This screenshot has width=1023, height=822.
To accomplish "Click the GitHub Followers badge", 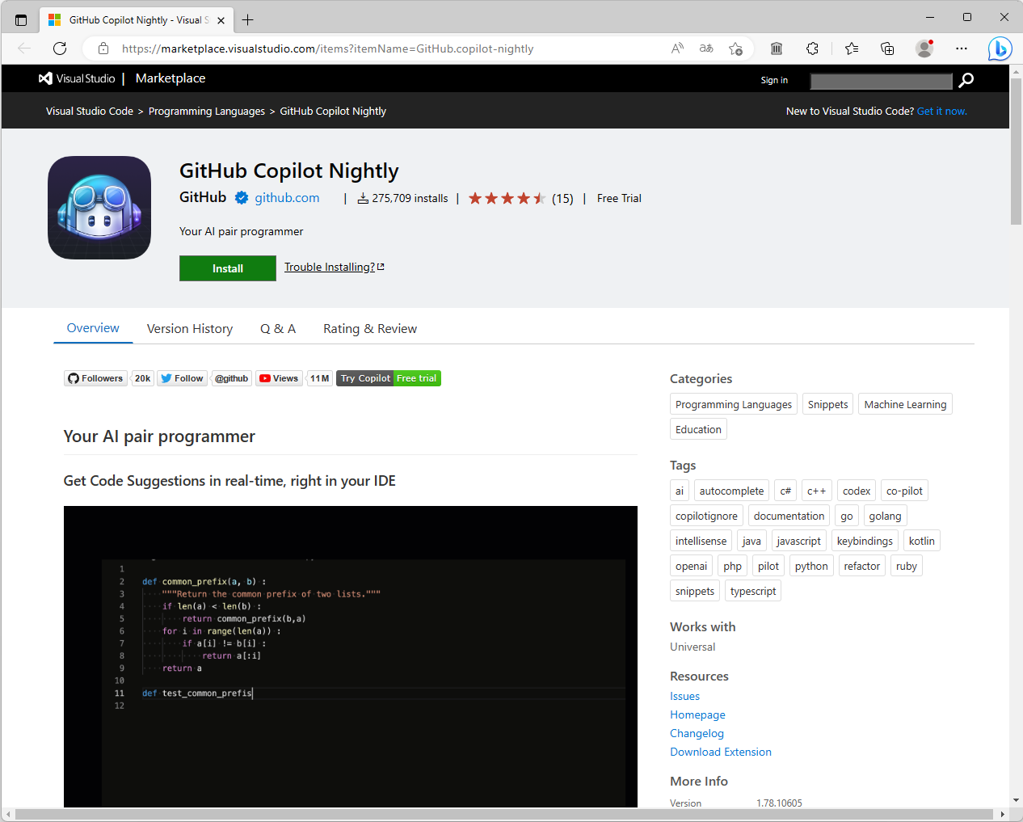I will tap(95, 377).
